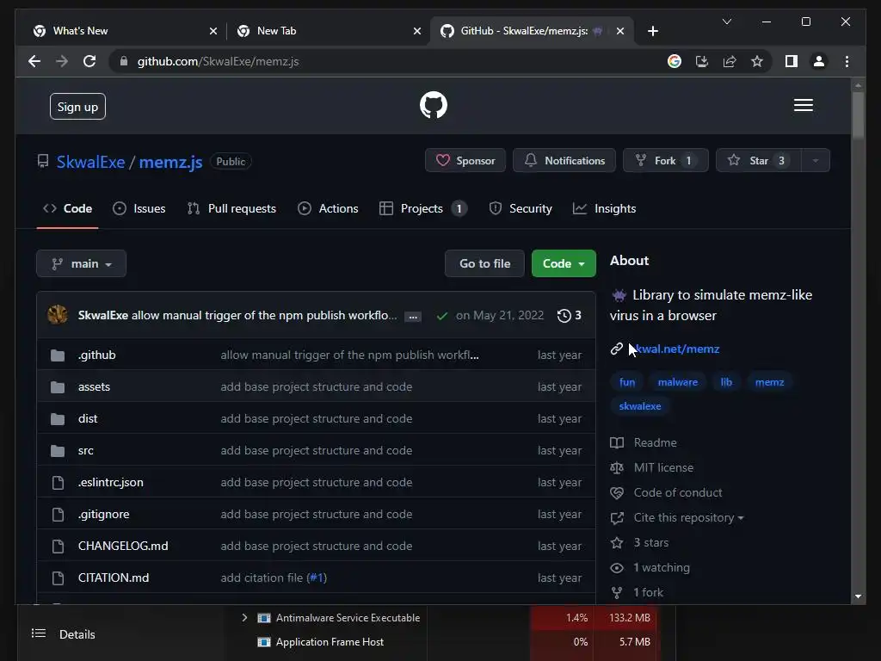Click the SkwalExe committer avatar

[x=58, y=315]
